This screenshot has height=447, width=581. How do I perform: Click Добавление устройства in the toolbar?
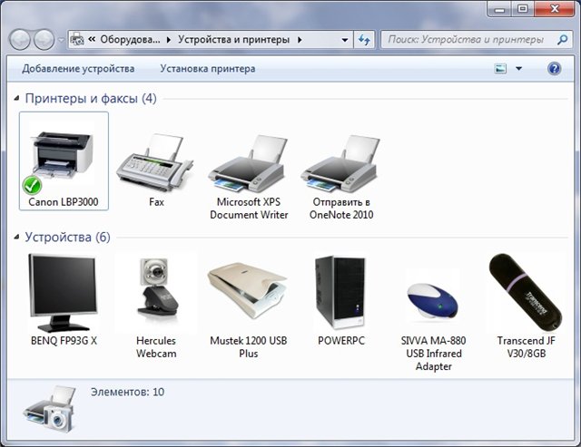(x=78, y=69)
